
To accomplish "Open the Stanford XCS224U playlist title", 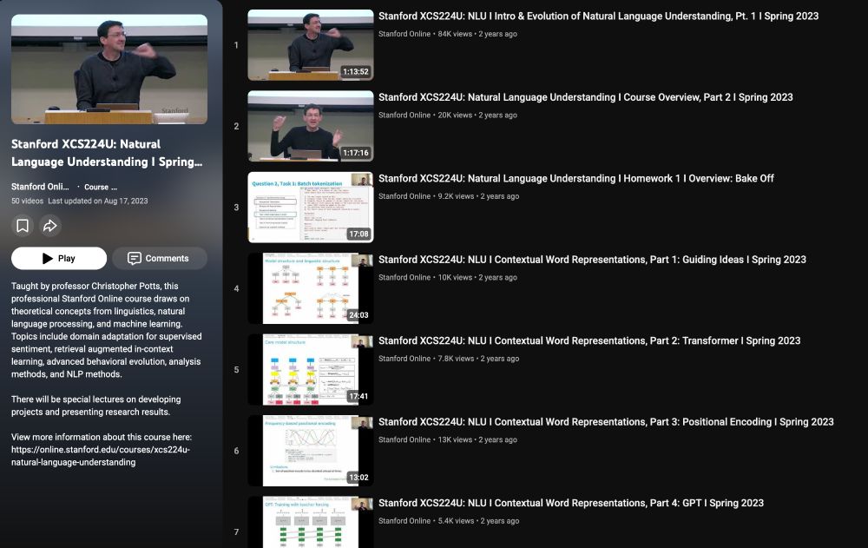I will point(107,153).
